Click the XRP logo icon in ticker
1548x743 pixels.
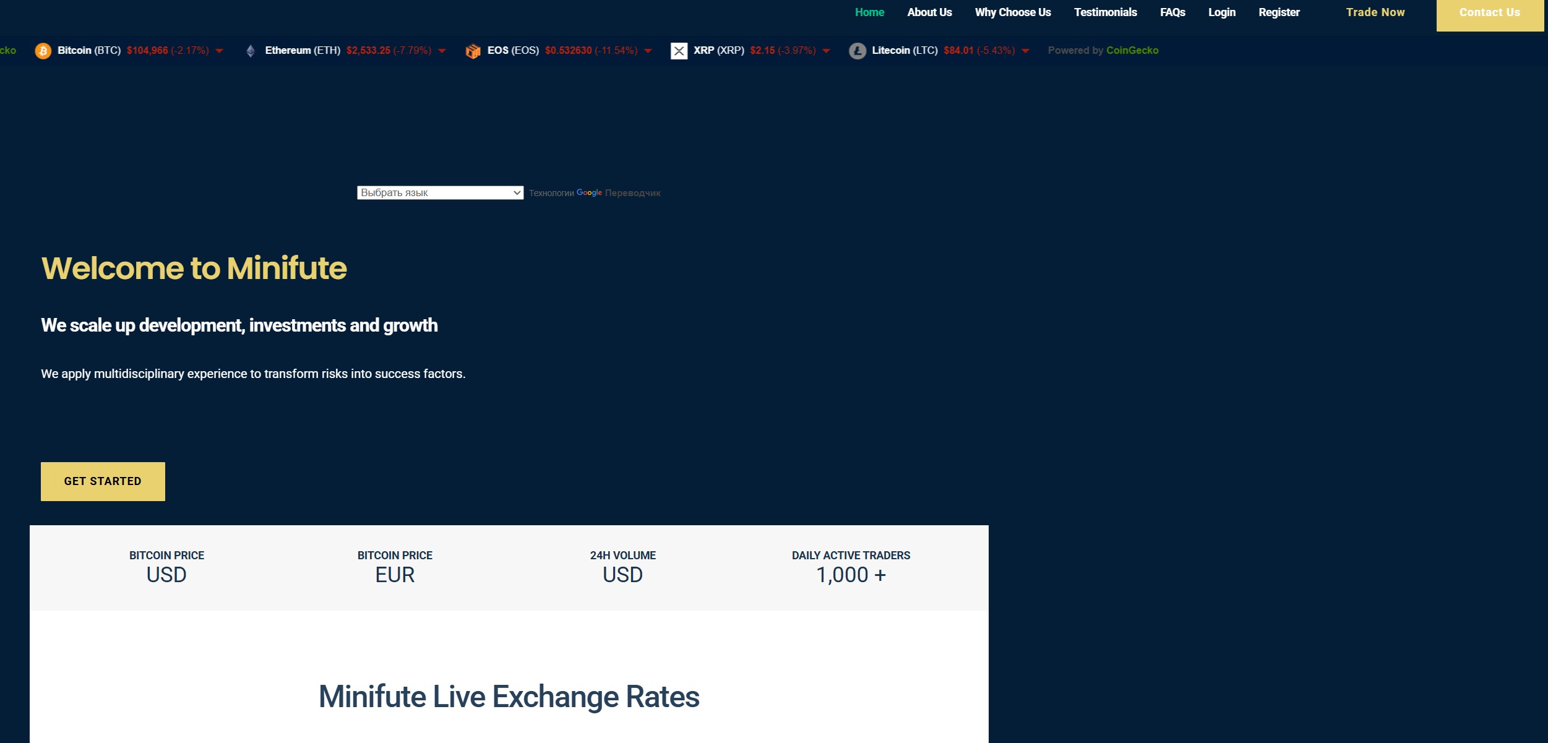679,51
